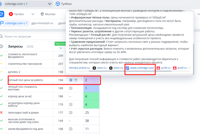Select query короед цена за м2
Viewport: 200px width, 134px height.
[x=20, y=96]
